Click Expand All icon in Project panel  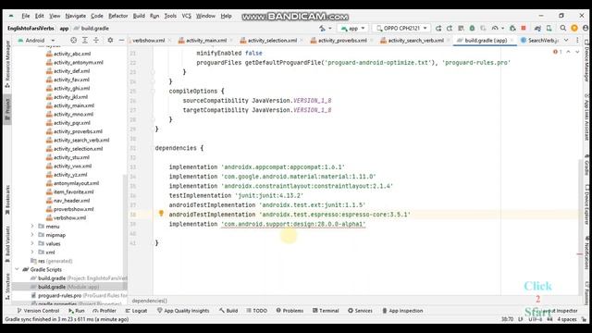85,40
